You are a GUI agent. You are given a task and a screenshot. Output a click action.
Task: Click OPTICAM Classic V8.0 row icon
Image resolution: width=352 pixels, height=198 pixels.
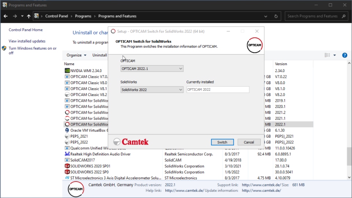click(x=67, y=83)
